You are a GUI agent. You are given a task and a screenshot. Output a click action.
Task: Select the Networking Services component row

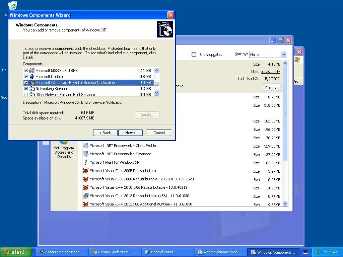pyautogui.click(x=88, y=88)
